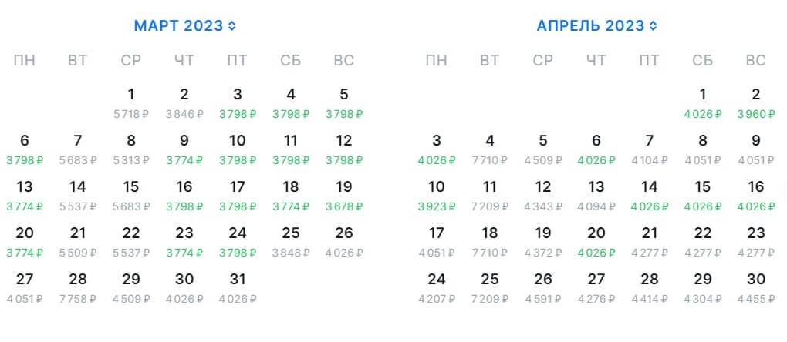
Task: Pick April 10 at 3923 ₽
Action: (x=437, y=195)
